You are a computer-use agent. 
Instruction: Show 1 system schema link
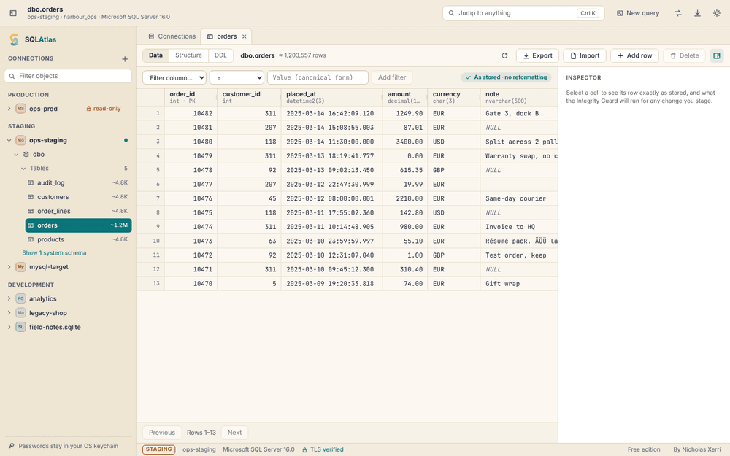(54, 252)
